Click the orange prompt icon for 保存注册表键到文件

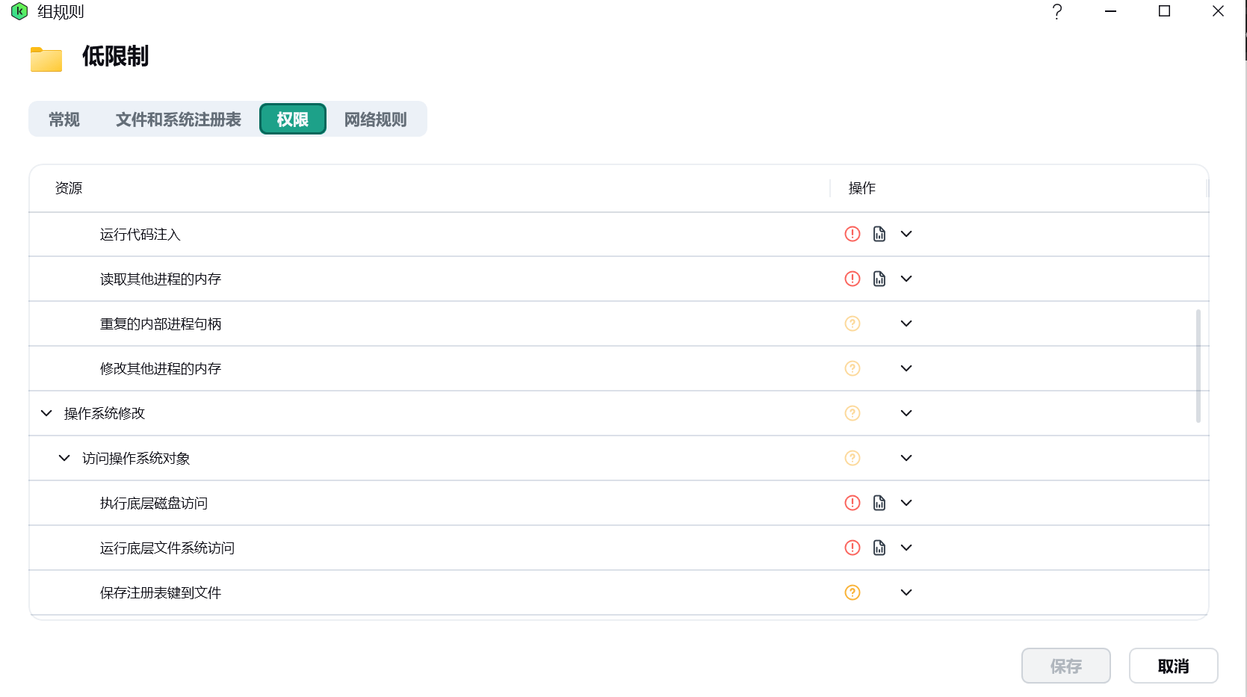(853, 592)
